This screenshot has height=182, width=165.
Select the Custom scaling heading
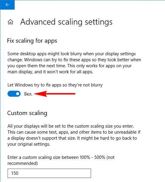pyautogui.click(x=27, y=113)
